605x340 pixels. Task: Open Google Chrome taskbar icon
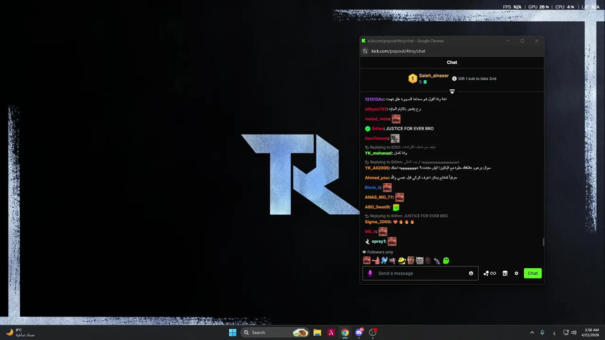point(345,332)
